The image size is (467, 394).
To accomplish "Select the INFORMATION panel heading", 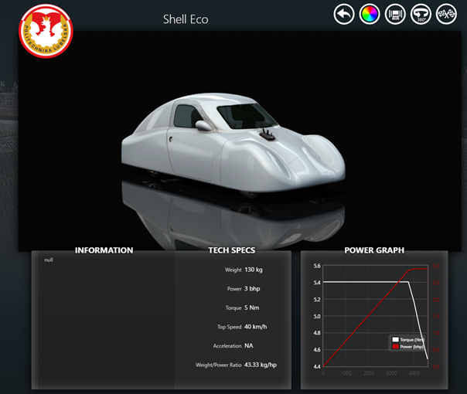I will 104,250.
